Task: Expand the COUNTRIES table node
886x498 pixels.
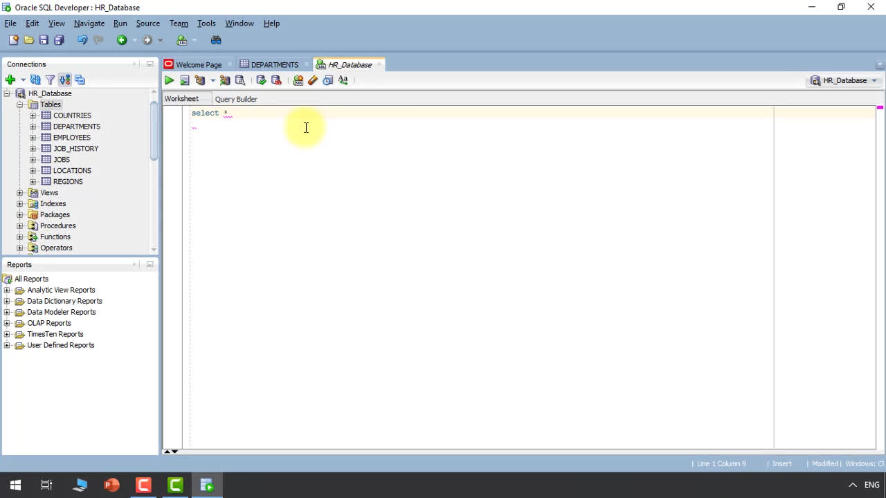Action: (33, 116)
